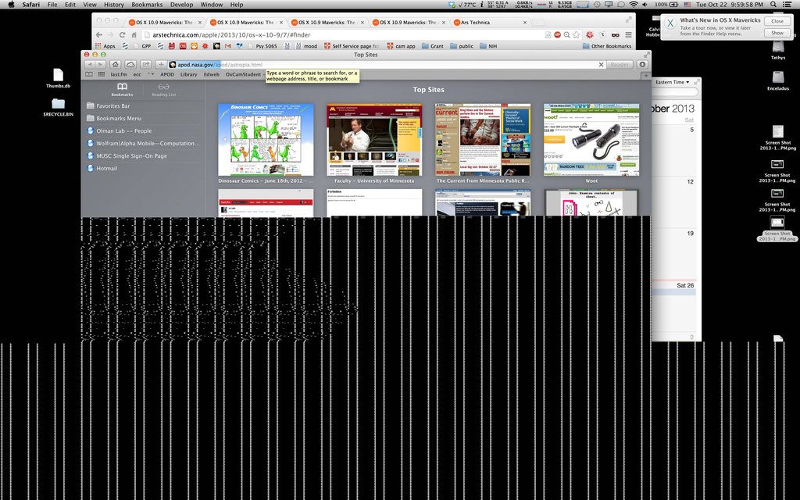The height and width of the screenshot is (500, 800).
Task: Open Eastern Time zone dropdown in Calendar
Action: pos(672,82)
